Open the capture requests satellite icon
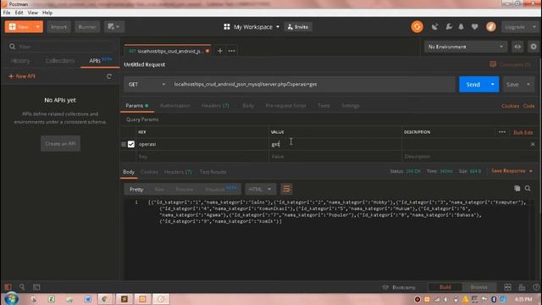 click(434, 27)
